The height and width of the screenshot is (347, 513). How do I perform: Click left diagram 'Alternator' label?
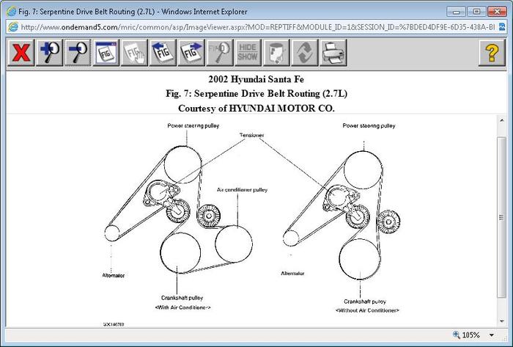[x=114, y=275]
